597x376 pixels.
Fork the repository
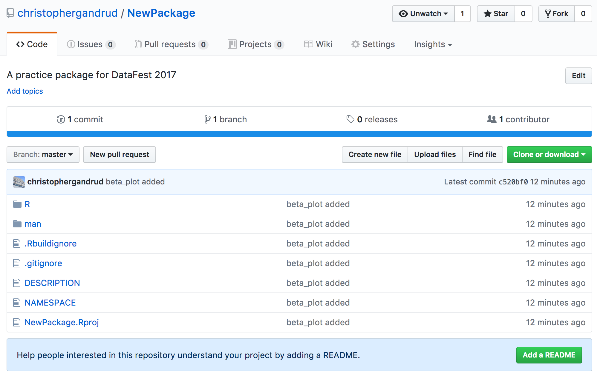pyautogui.click(x=556, y=14)
